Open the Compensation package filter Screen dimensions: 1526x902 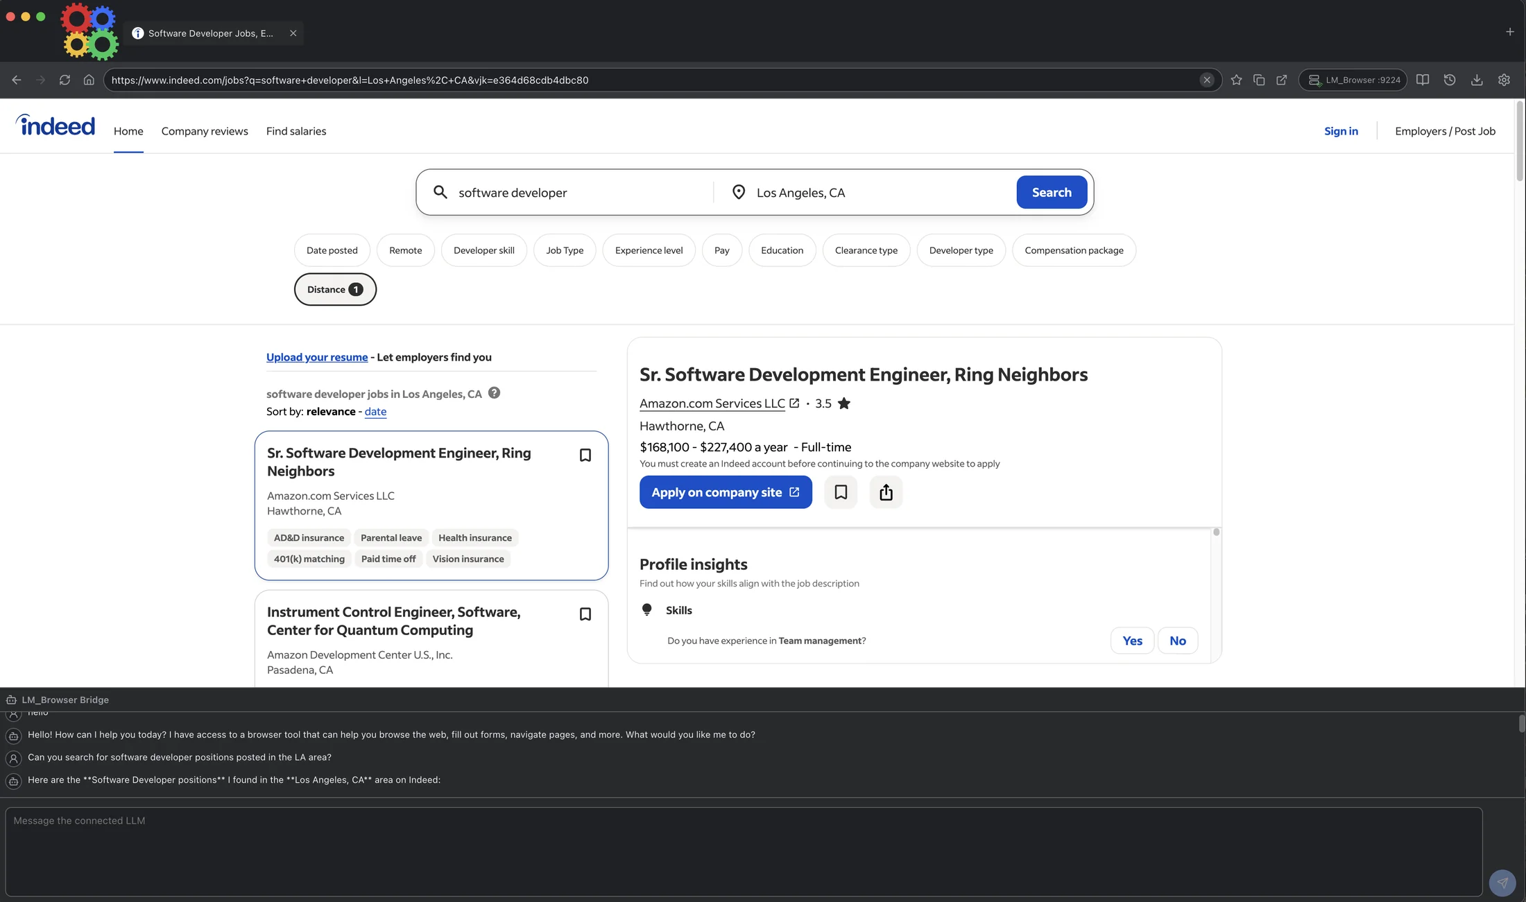[1074, 250]
